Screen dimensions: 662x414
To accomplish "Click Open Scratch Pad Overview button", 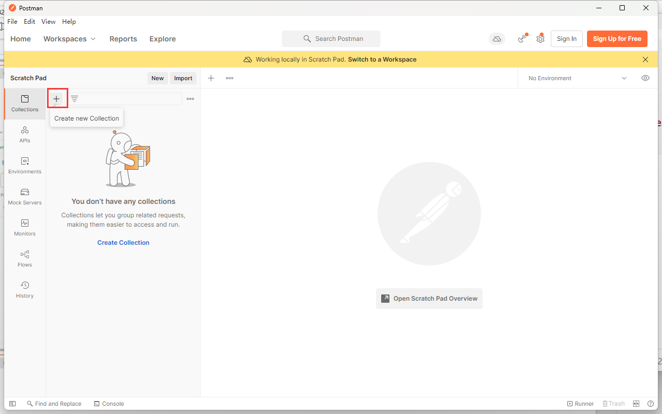I will (429, 299).
